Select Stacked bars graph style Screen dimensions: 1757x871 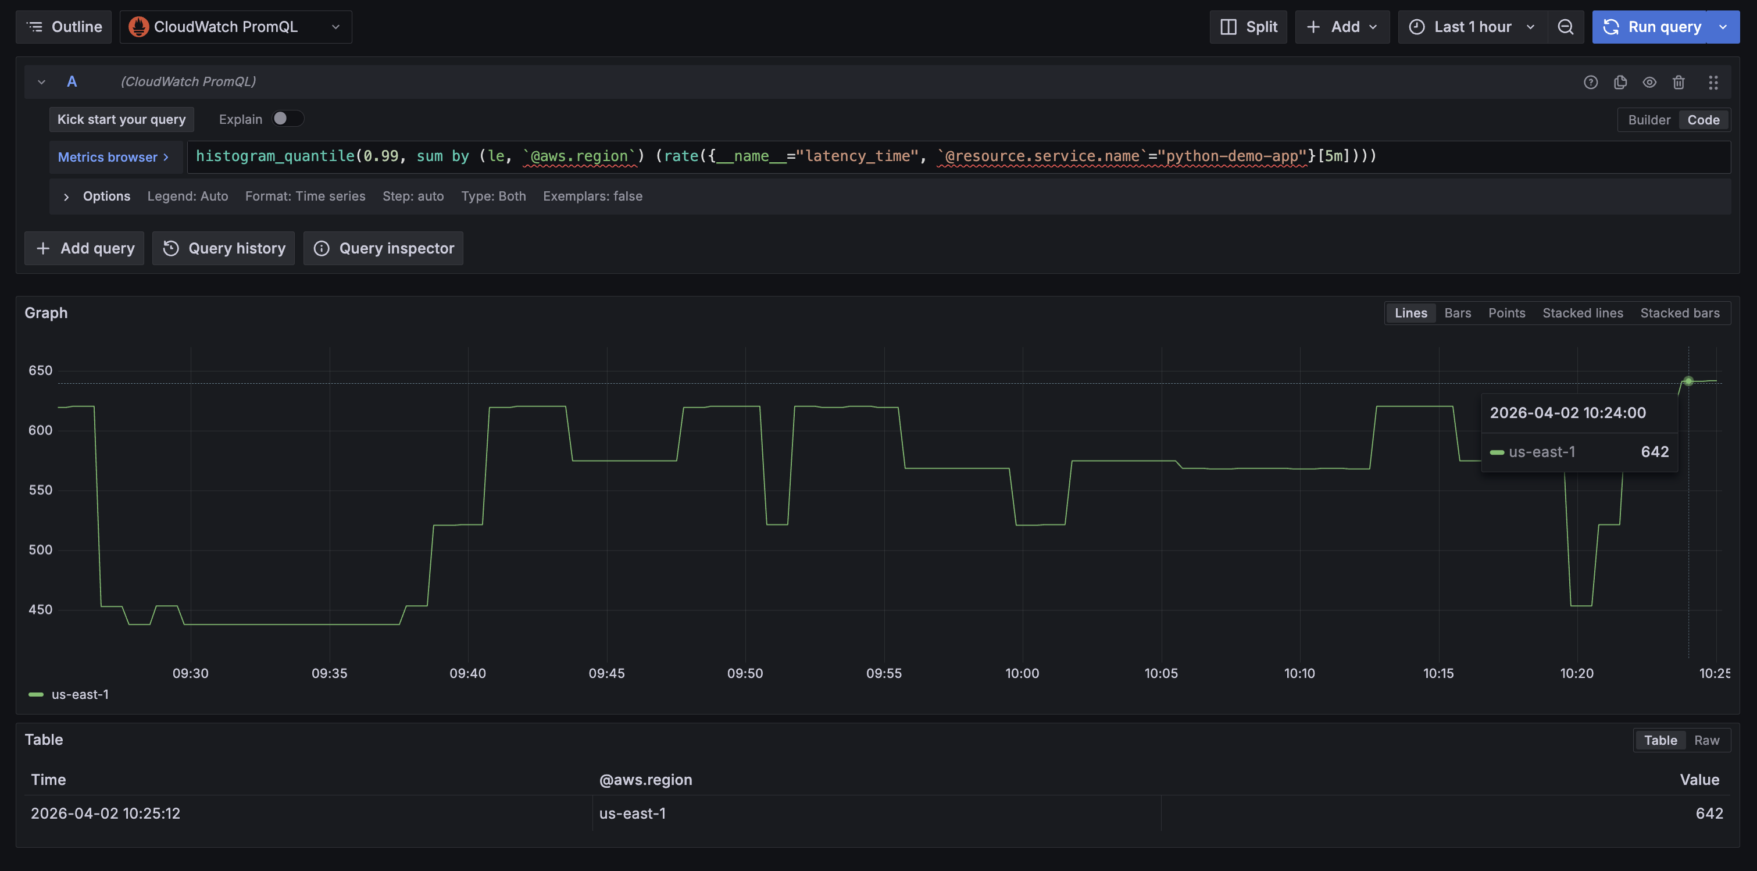point(1680,312)
